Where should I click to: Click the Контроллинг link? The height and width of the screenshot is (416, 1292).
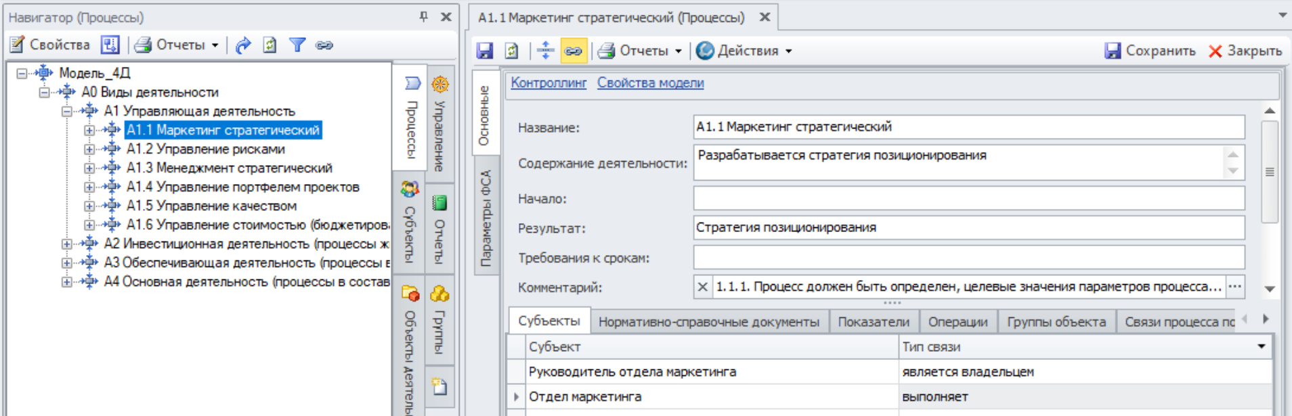click(x=548, y=83)
